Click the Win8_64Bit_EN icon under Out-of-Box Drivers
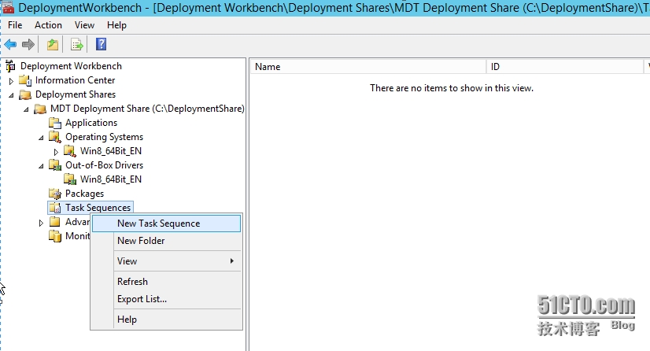The width and height of the screenshot is (650, 351). [69, 179]
